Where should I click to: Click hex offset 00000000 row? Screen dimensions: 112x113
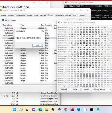85,28
